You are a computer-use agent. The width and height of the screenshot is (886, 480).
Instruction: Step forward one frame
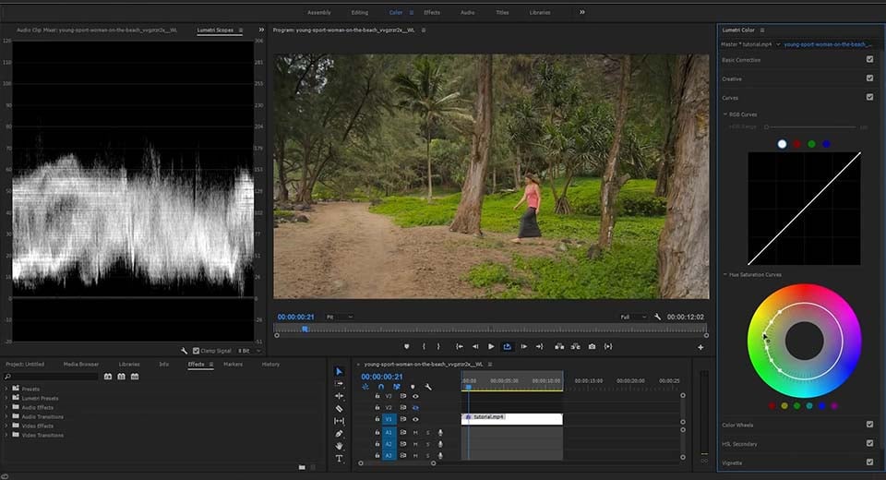pyautogui.click(x=524, y=346)
